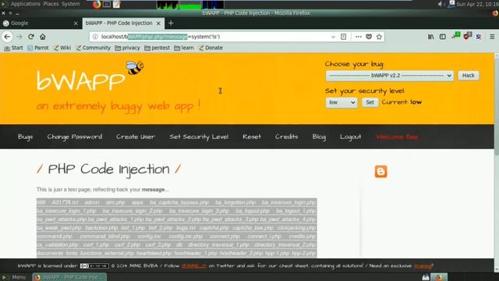Open the notes icon in top panel

click(116, 4)
